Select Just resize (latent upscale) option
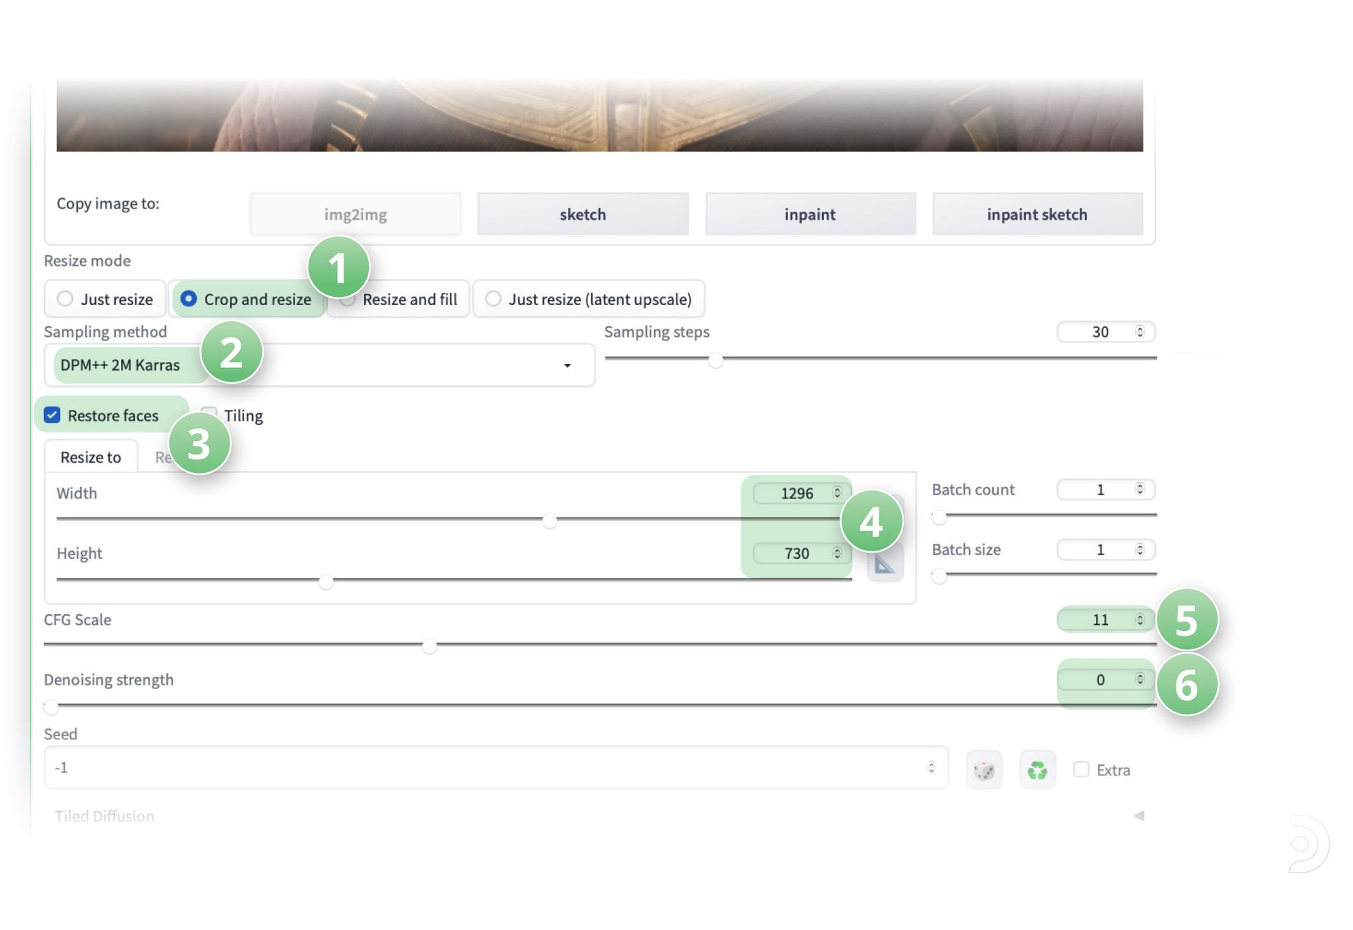 [493, 299]
